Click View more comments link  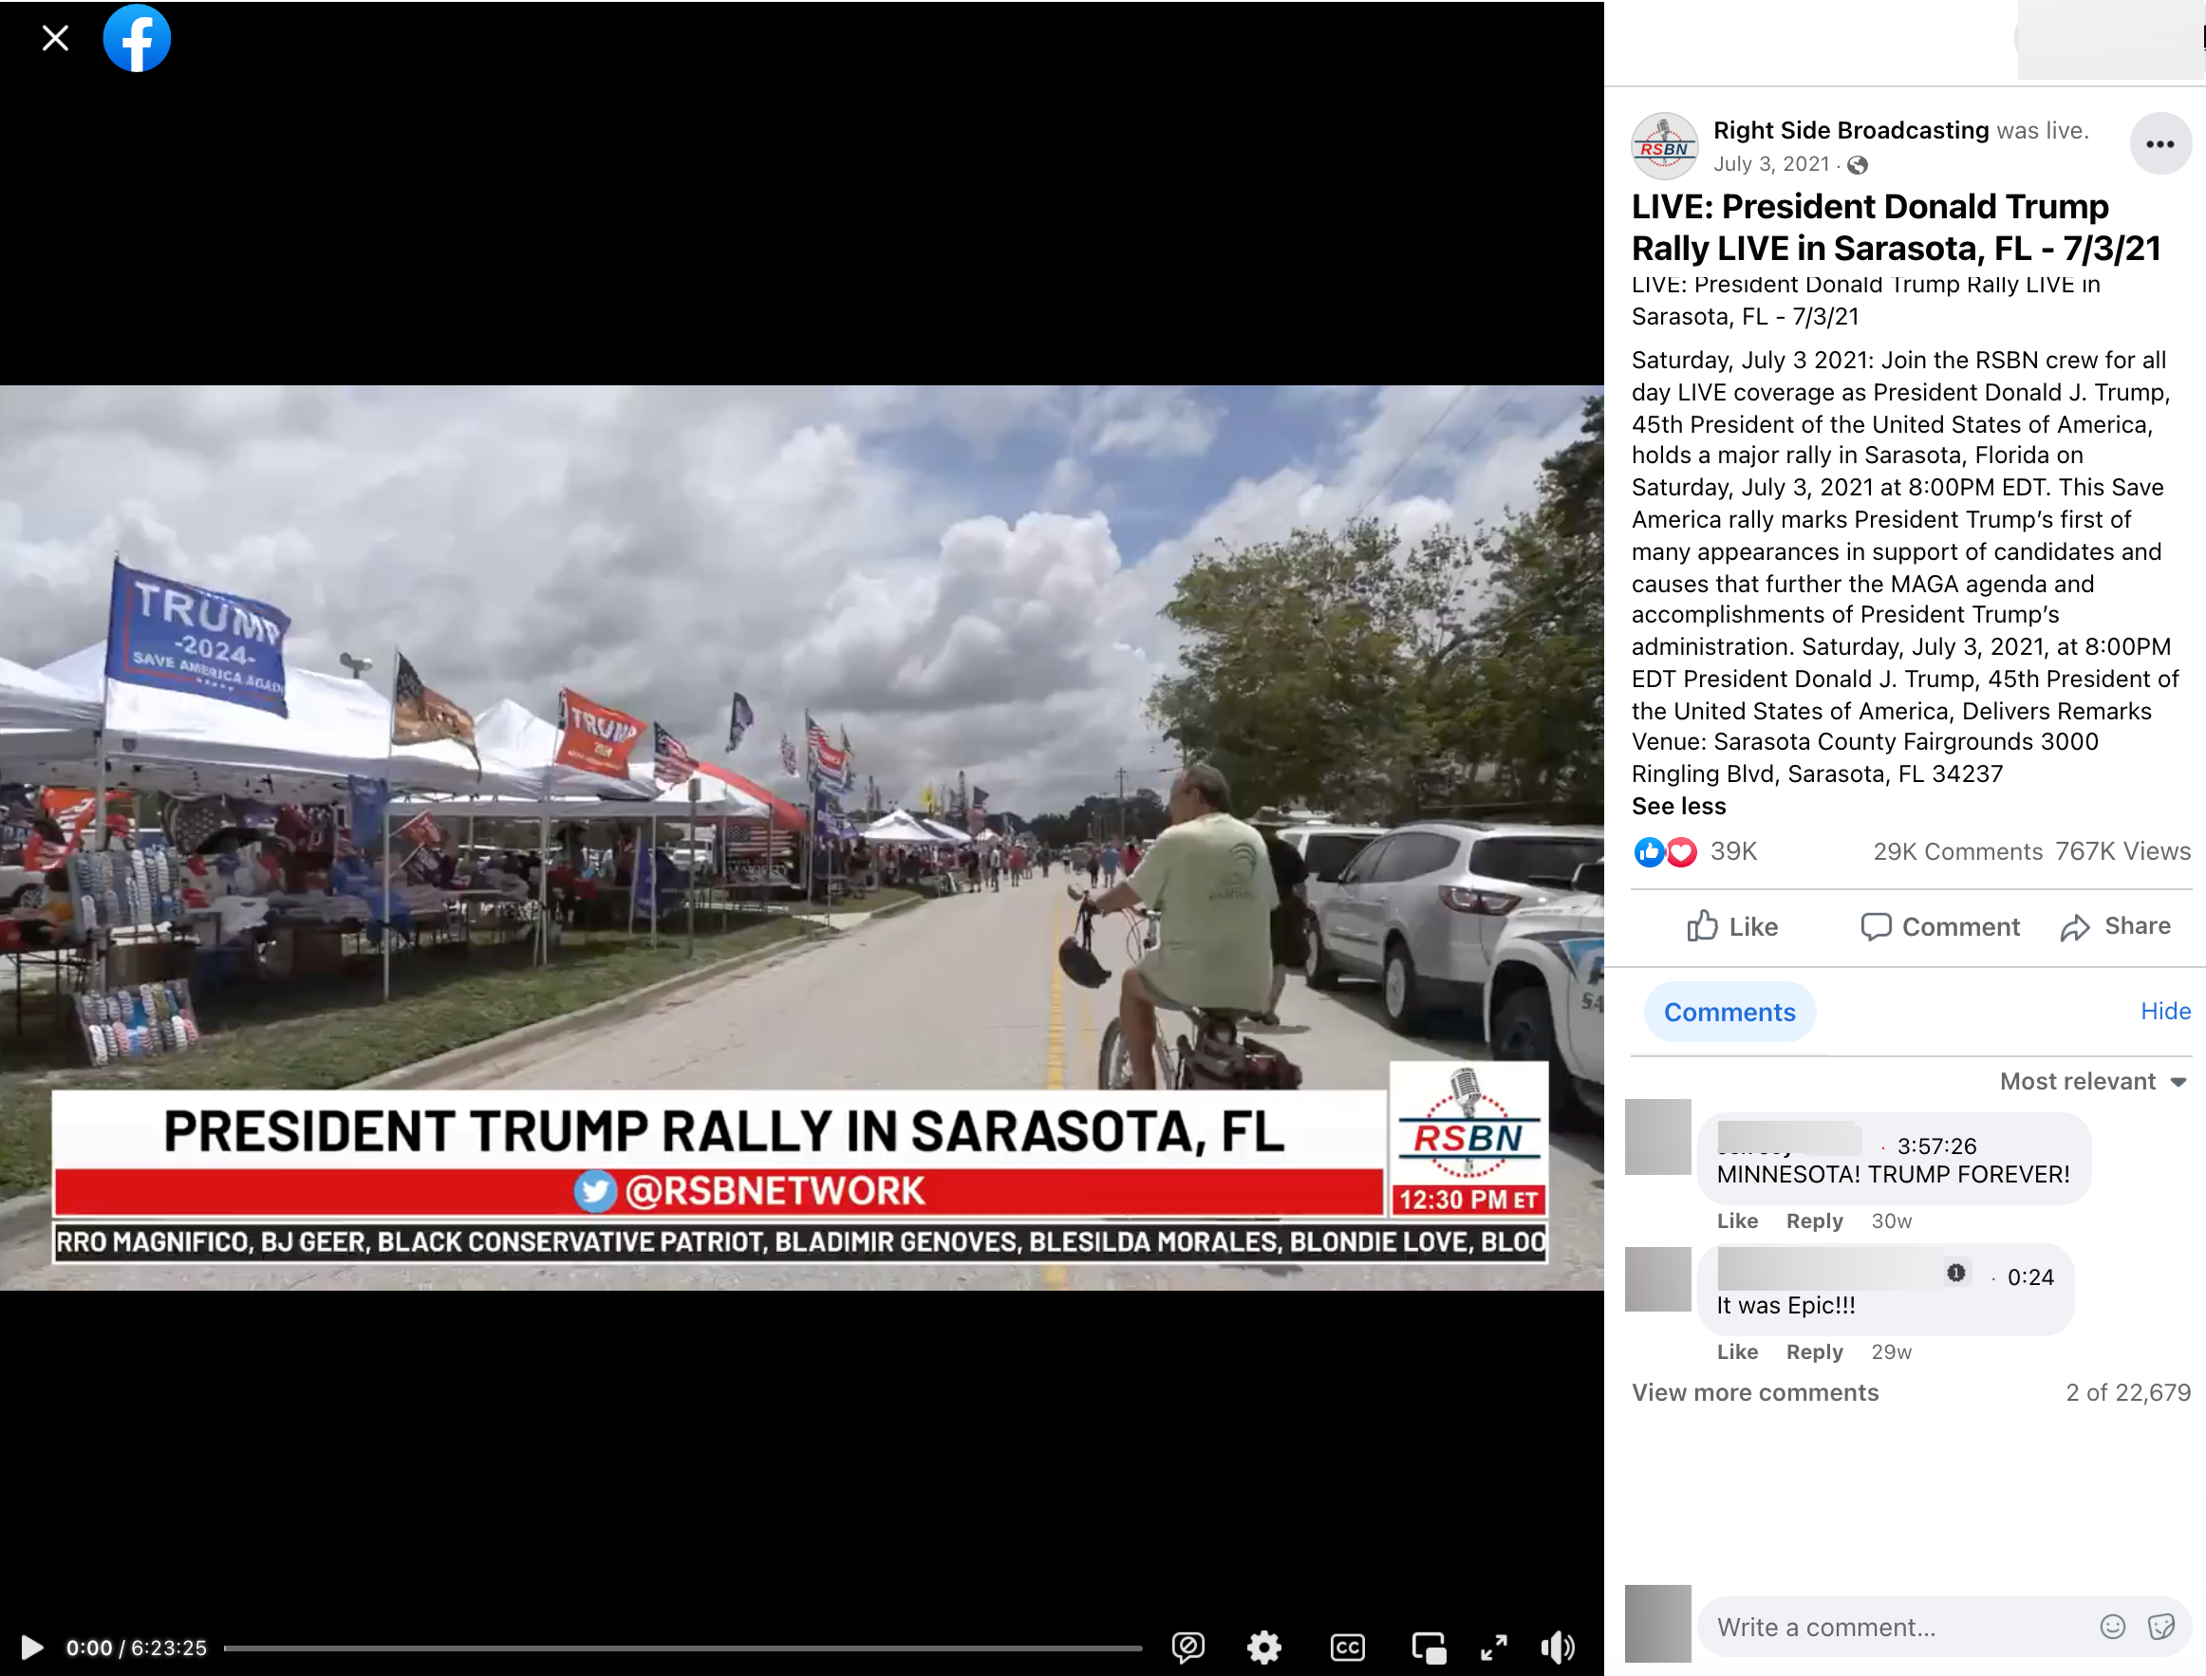click(x=1755, y=1392)
